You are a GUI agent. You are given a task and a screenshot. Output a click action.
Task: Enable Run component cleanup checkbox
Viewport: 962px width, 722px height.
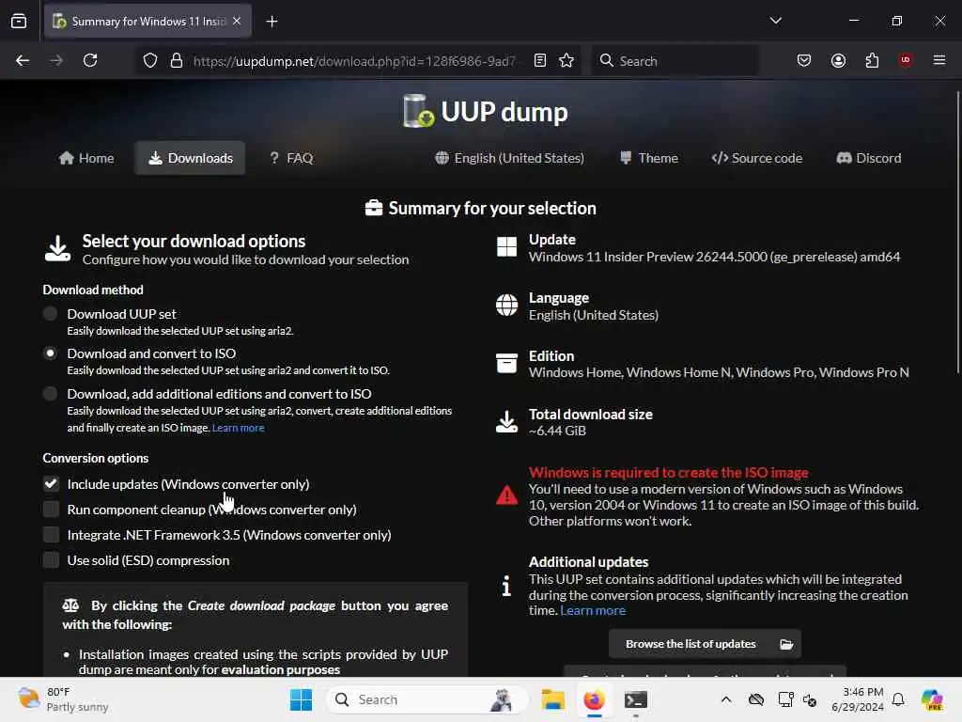point(51,509)
